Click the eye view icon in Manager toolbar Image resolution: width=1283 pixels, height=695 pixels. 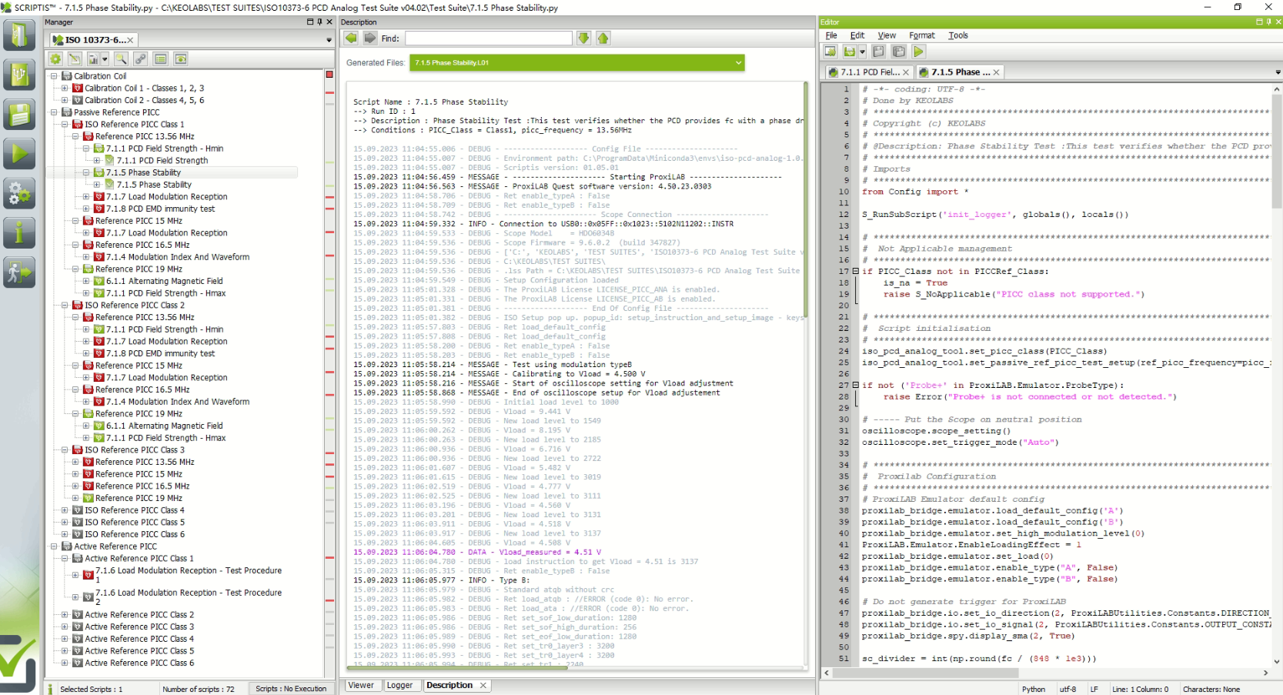pyautogui.click(x=181, y=59)
